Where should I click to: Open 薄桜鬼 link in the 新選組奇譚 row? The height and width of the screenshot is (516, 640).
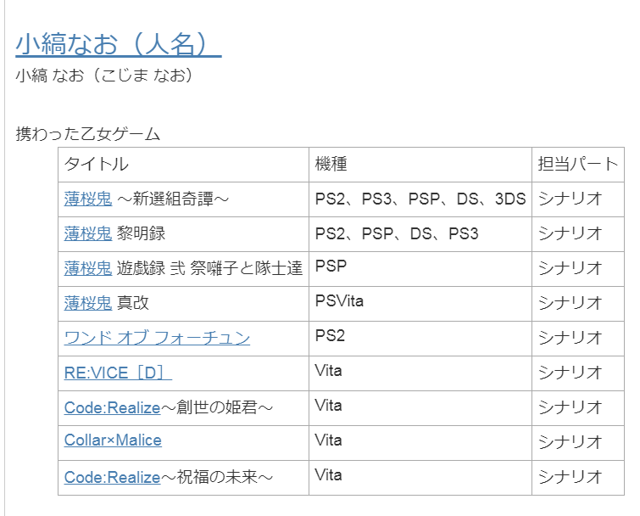tap(88, 199)
